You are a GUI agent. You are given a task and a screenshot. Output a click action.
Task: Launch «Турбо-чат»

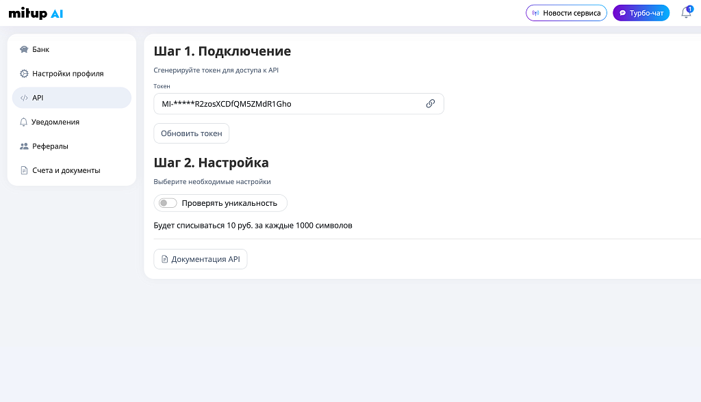[x=641, y=12]
